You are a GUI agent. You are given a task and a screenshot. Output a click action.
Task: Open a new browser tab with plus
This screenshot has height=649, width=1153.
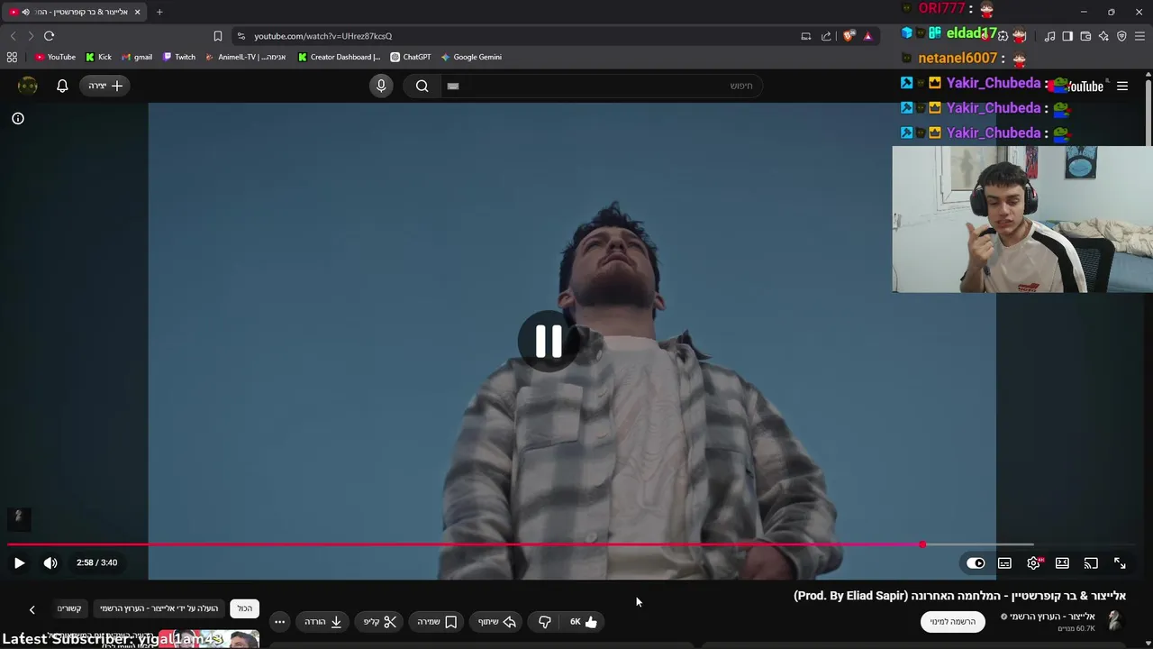[x=159, y=12]
